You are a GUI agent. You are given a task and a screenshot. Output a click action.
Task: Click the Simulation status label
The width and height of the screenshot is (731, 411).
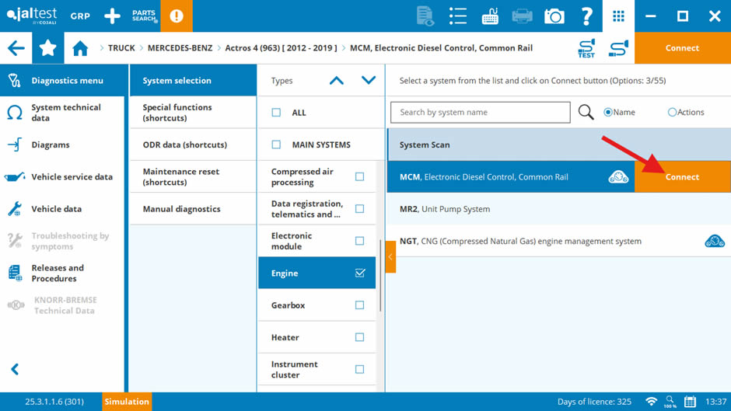click(127, 402)
